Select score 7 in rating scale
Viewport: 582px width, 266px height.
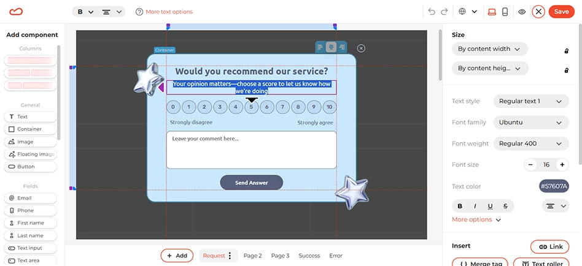(x=282, y=107)
